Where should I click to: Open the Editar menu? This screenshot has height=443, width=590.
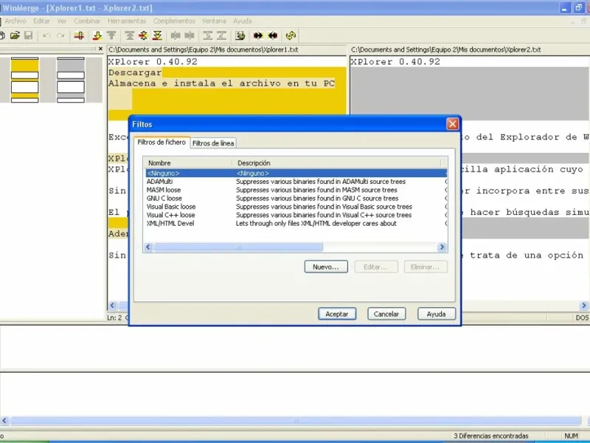click(x=41, y=21)
